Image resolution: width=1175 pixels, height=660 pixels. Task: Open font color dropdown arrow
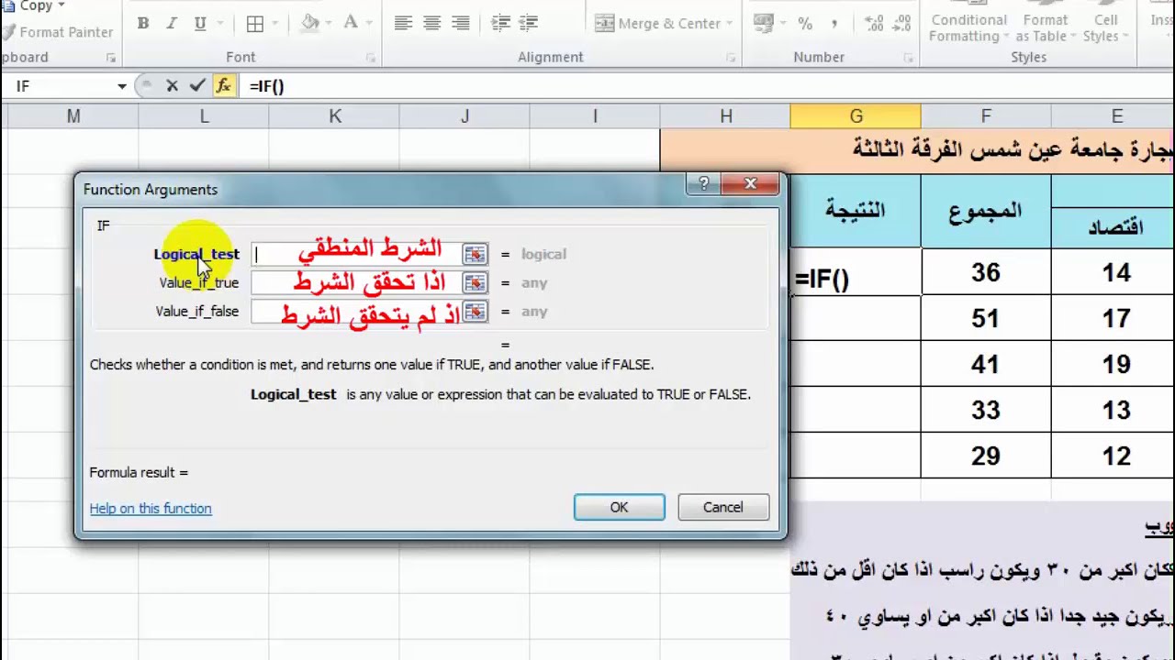point(370,24)
